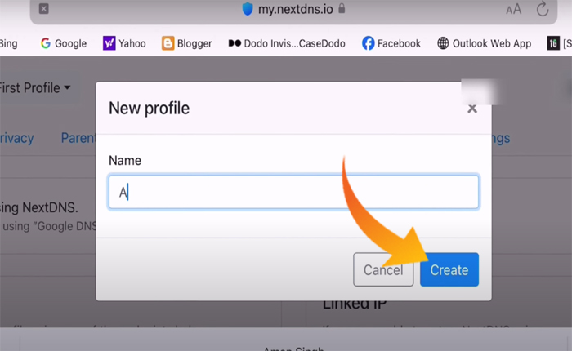Expand the First Profile dropdown

[x=35, y=87]
